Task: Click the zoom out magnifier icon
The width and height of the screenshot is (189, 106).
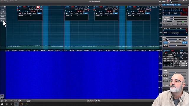Action: pyautogui.click(x=1, y=98)
